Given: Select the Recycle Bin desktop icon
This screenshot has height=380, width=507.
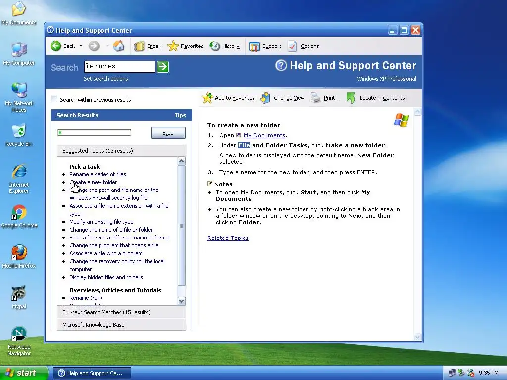Looking at the screenshot, I should [x=19, y=135].
